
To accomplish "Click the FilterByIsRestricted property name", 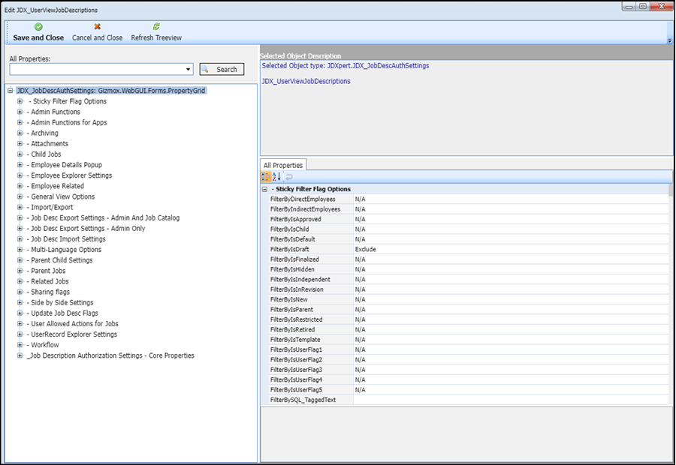I will pos(297,319).
